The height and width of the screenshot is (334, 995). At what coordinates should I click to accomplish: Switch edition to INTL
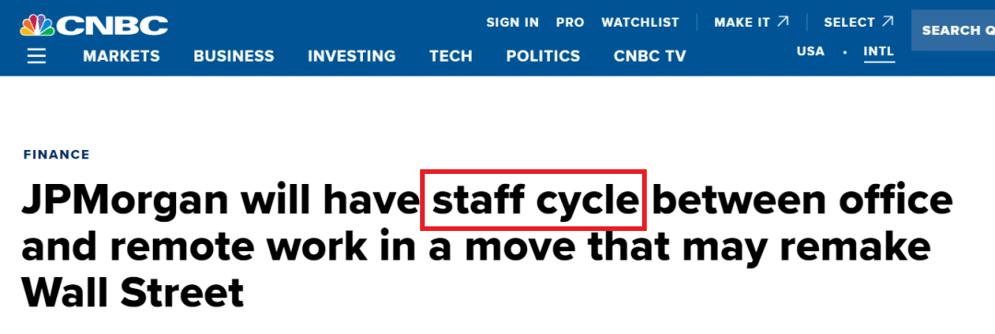[x=879, y=52]
